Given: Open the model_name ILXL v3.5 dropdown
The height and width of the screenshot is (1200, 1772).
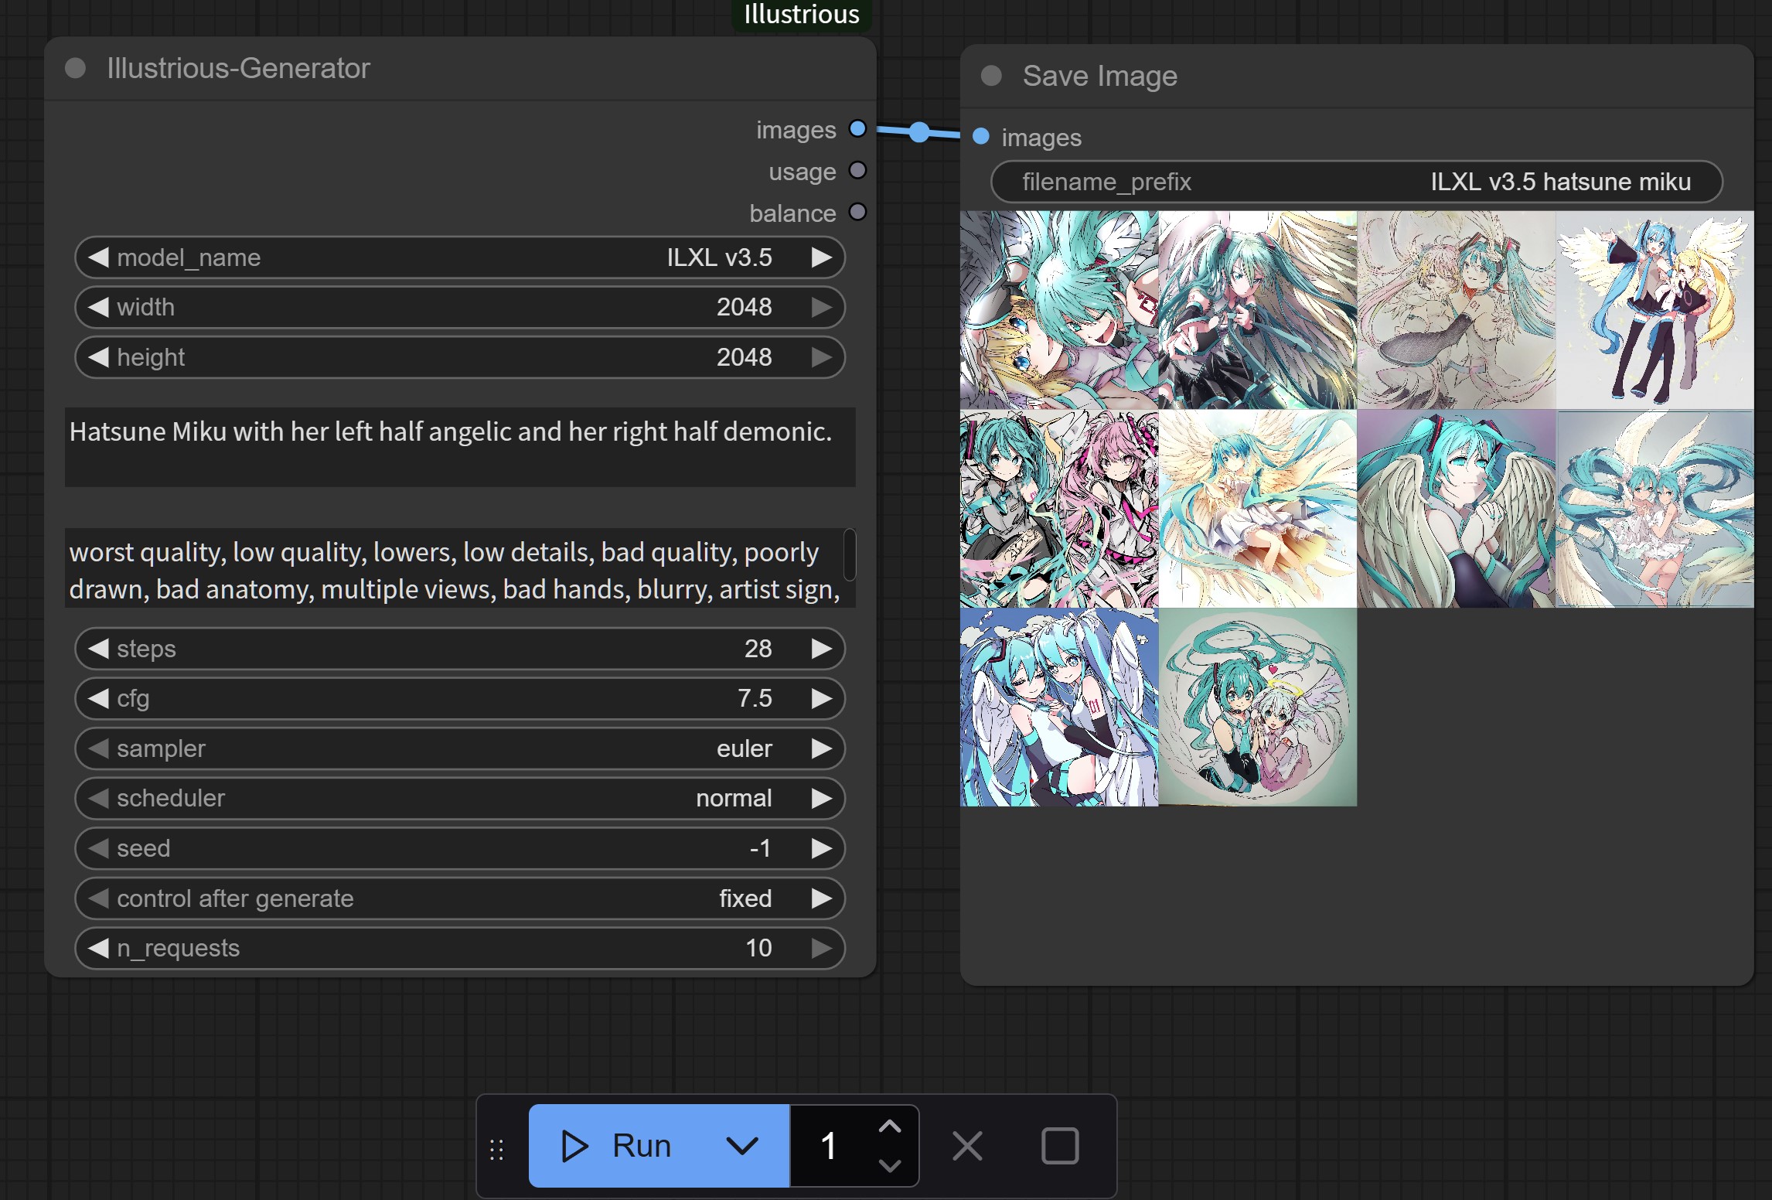Looking at the screenshot, I should [460, 257].
